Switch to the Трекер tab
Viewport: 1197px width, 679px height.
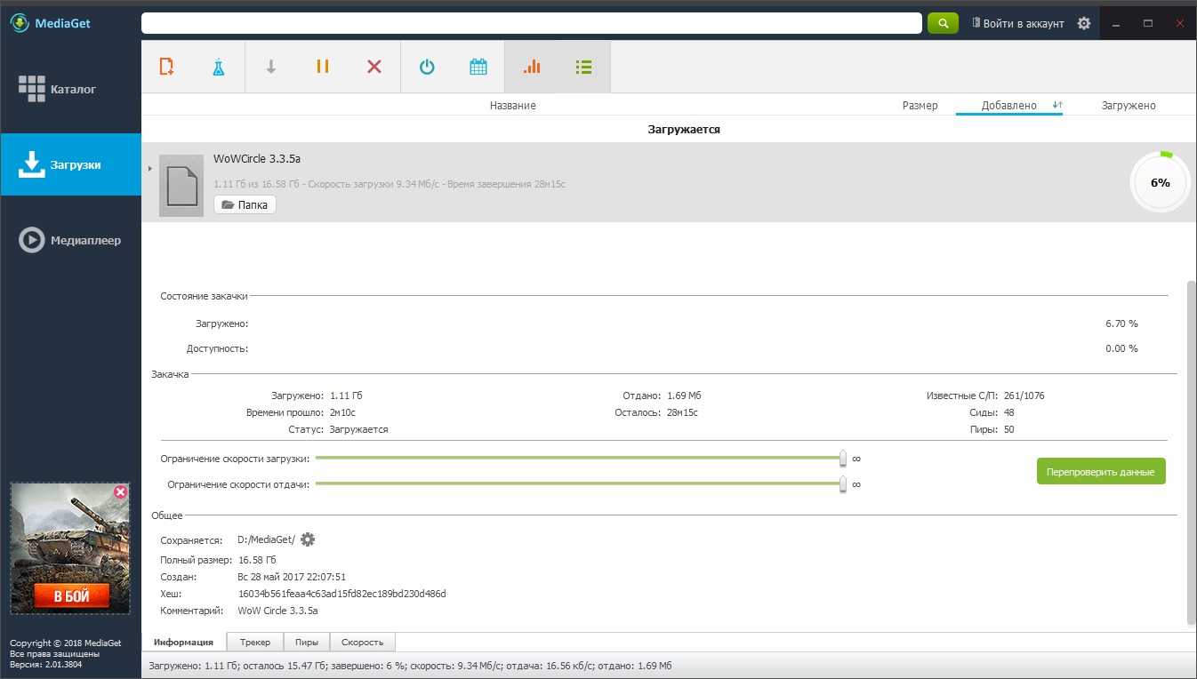(x=255, y=642)
